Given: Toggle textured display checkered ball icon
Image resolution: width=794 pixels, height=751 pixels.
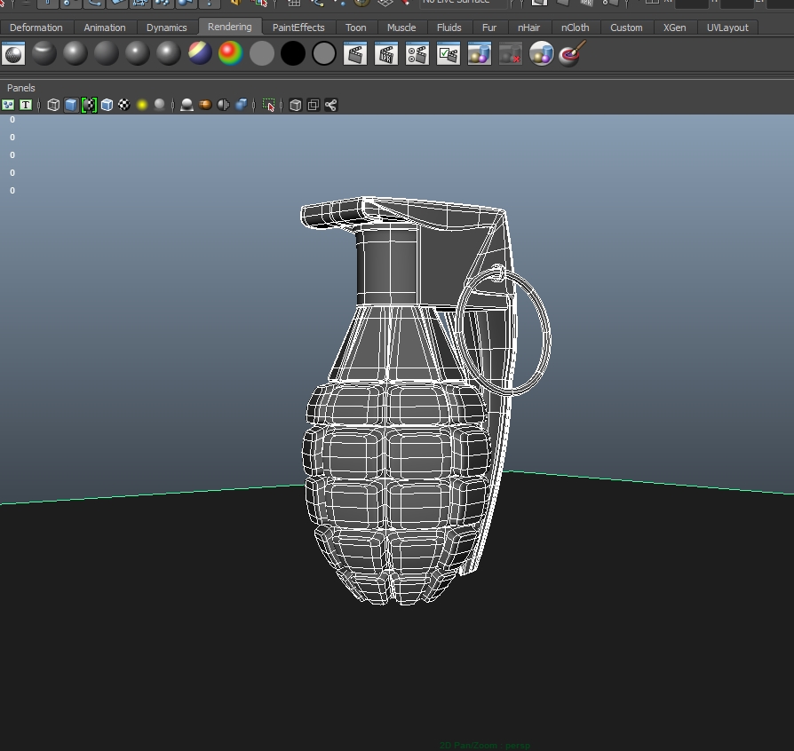Looking at the screenshot, I should tap(124, 105).
